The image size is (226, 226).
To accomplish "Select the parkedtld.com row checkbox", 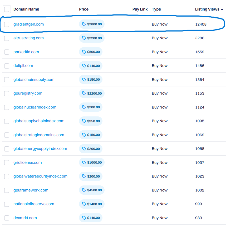I will pyautogui.click(x=7, y=52).
